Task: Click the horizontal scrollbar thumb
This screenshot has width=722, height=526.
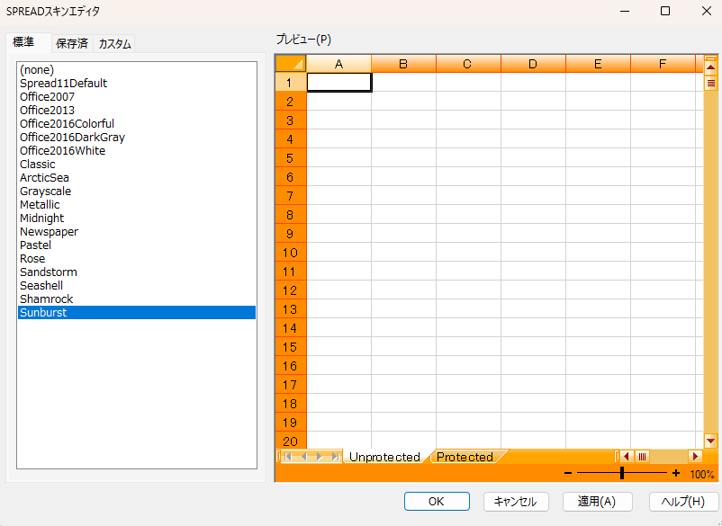Action: tap(643, 457)
